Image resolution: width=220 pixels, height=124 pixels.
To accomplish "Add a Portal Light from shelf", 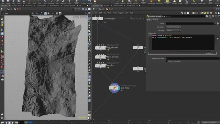I will 194,2.
